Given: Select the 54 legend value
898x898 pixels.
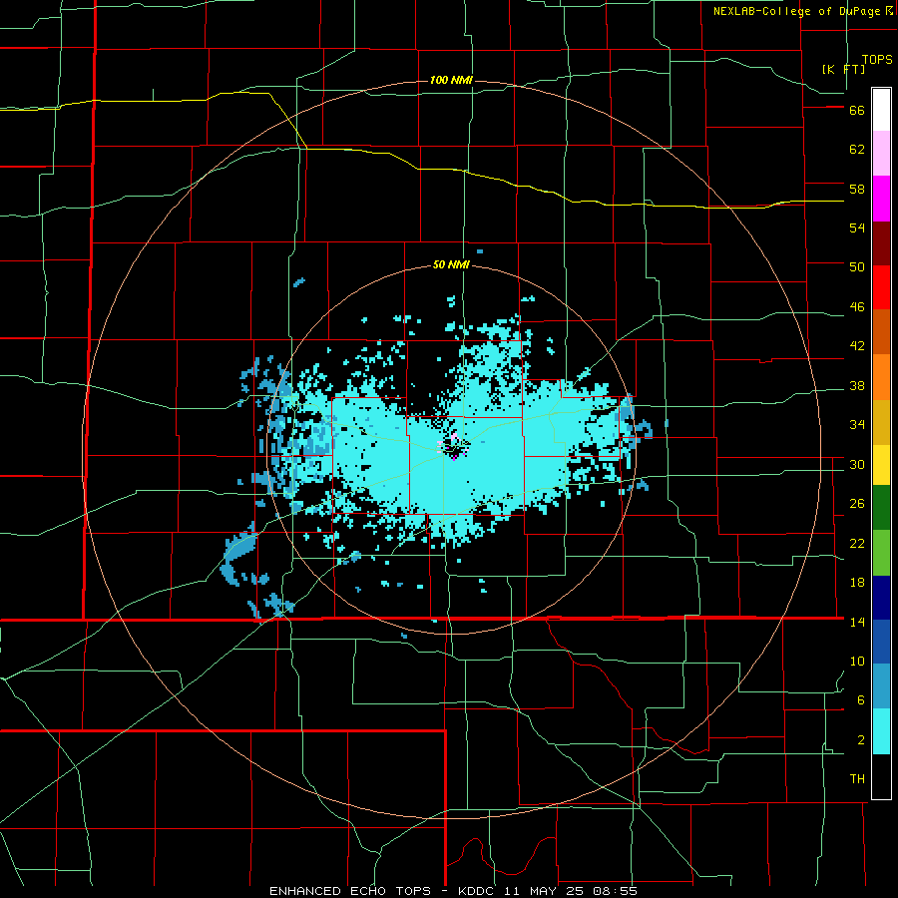Looking at the screenshot, I should pos(857,227).
